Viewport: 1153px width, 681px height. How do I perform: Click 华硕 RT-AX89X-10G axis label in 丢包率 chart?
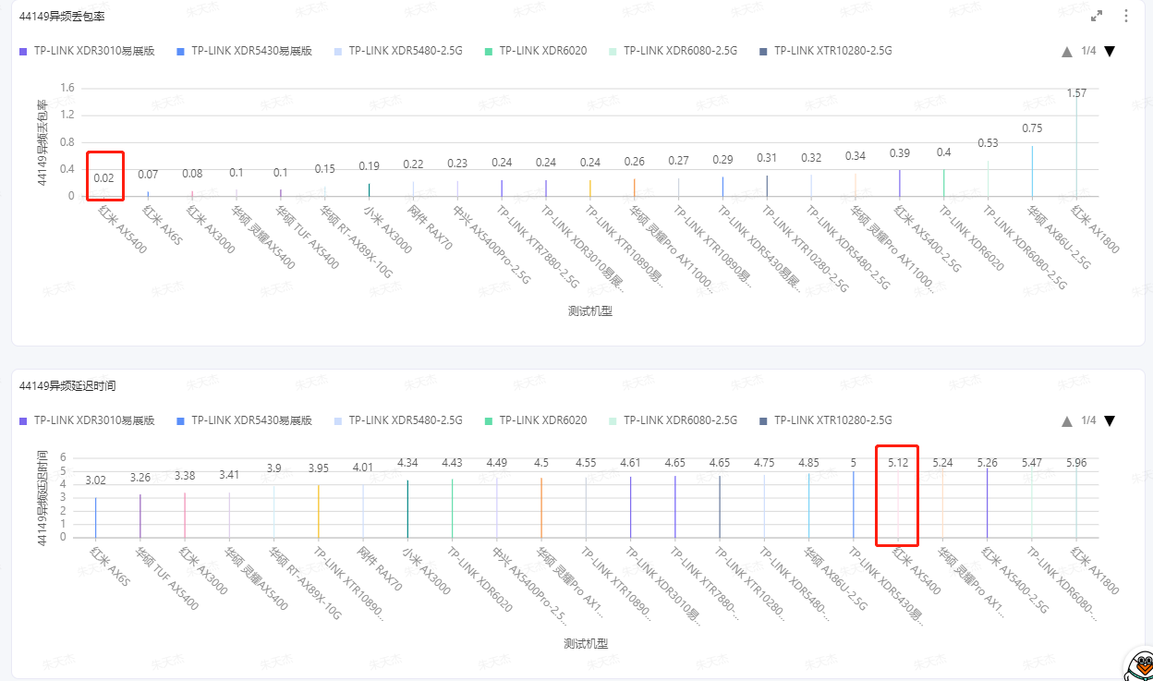(x=357, y=242)
